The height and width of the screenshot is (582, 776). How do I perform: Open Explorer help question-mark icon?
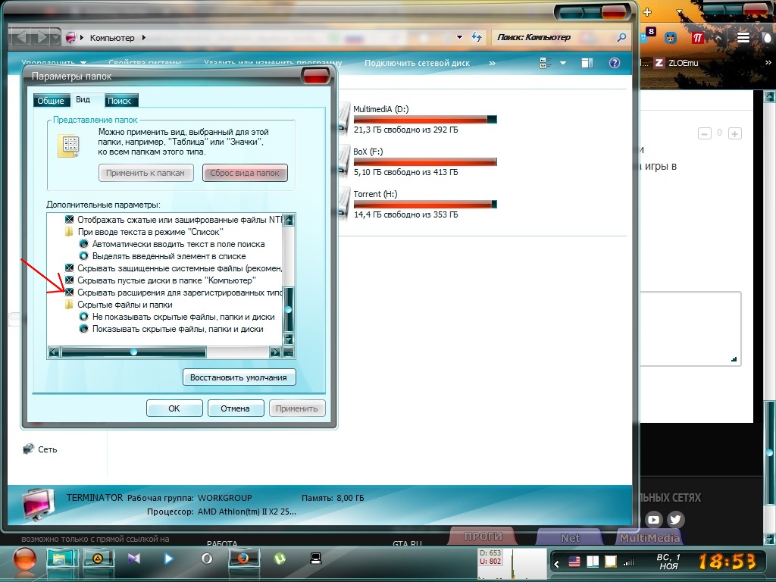(614, 63)
